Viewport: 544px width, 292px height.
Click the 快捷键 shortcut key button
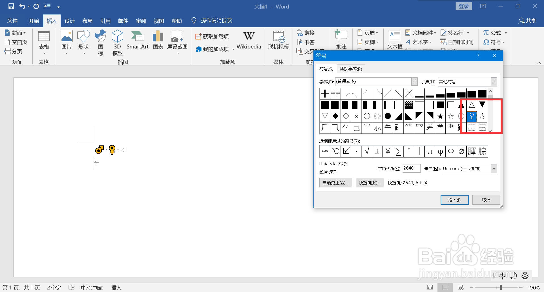[x=370, y=183]
